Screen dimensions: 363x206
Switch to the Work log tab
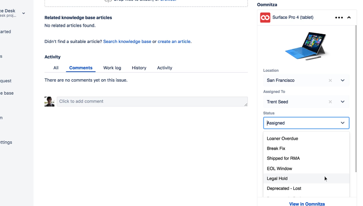point(112,68)
